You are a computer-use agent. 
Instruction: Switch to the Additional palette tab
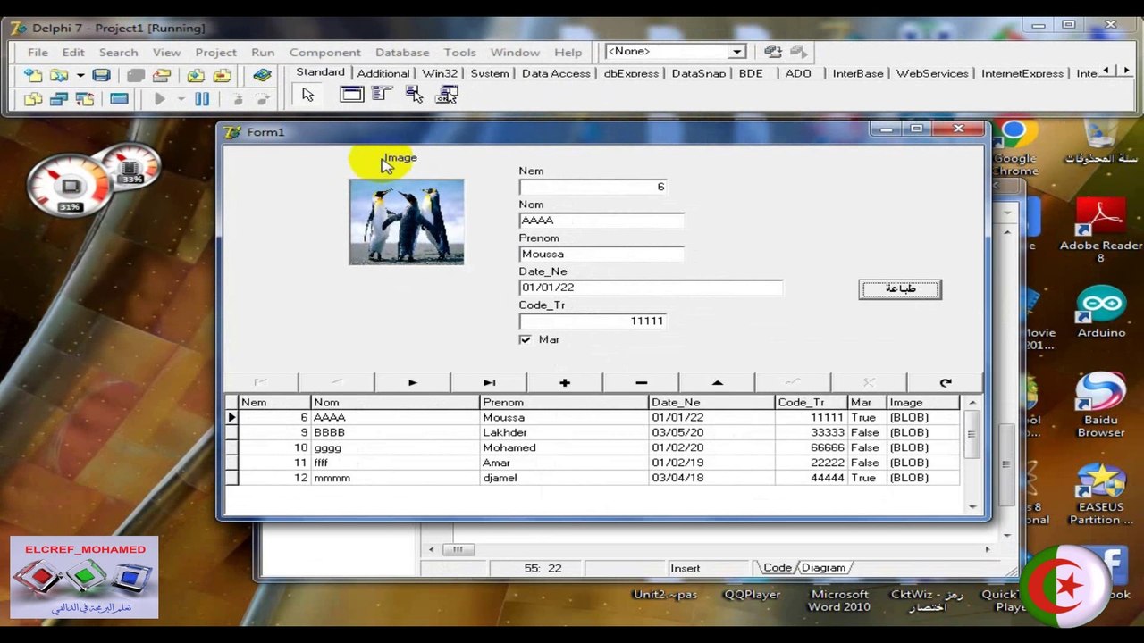click(x=383, y=74)
